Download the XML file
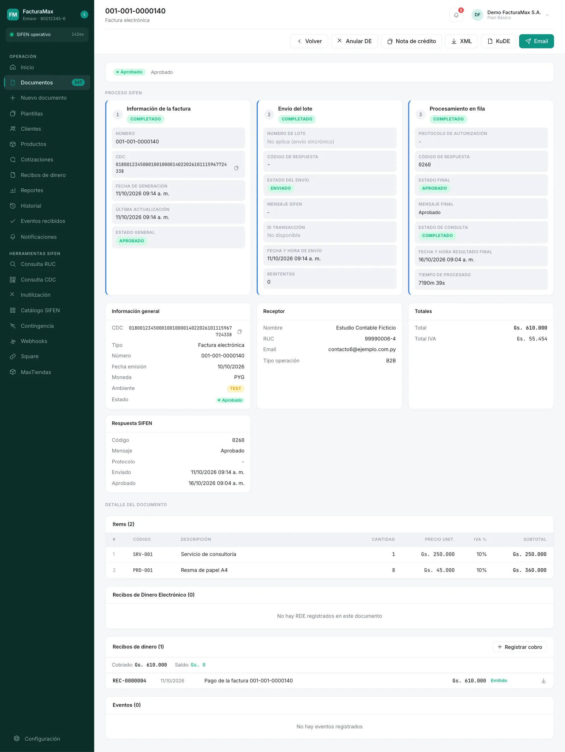Screen dimensions: 565x752 [461, 41]
